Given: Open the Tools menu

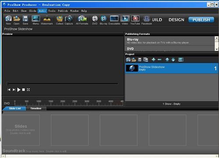Looking at the screenshot, I should (x=52, y=11).
